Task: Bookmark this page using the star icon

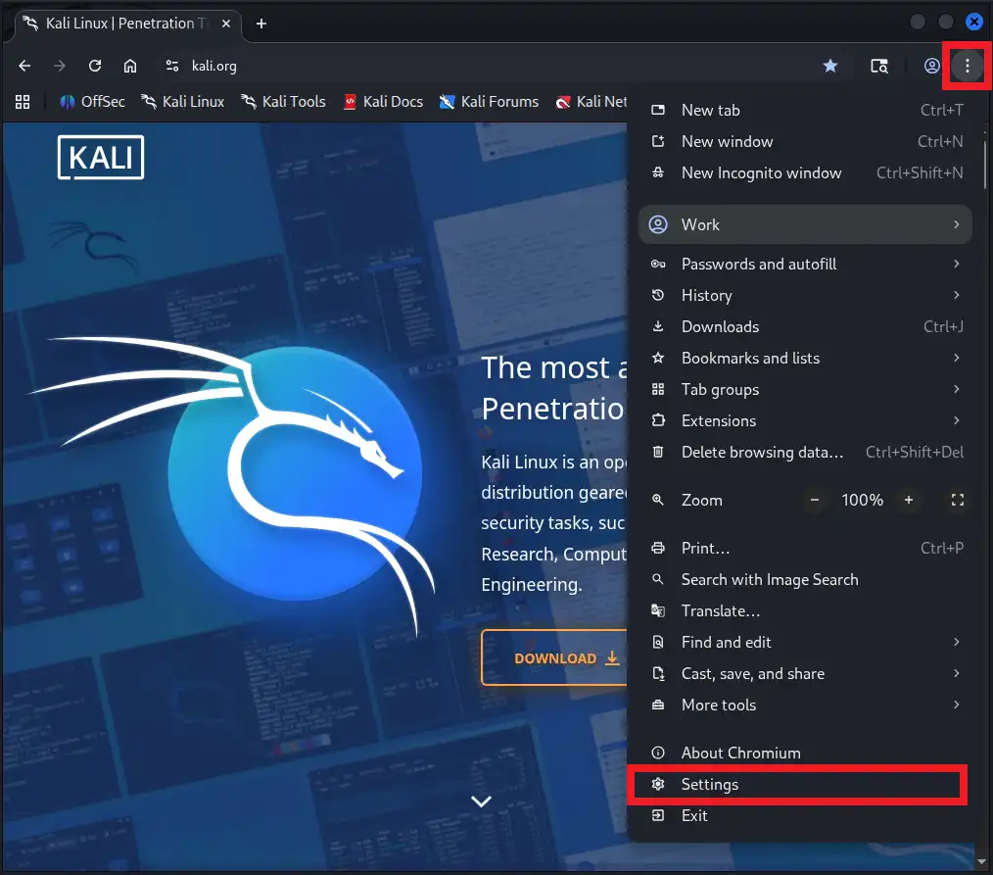Action: [830, 66]
